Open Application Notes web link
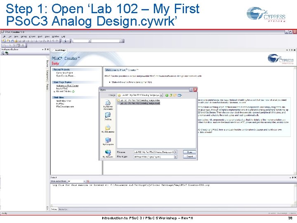The image size is (297, 223). (x=64, y=101)
